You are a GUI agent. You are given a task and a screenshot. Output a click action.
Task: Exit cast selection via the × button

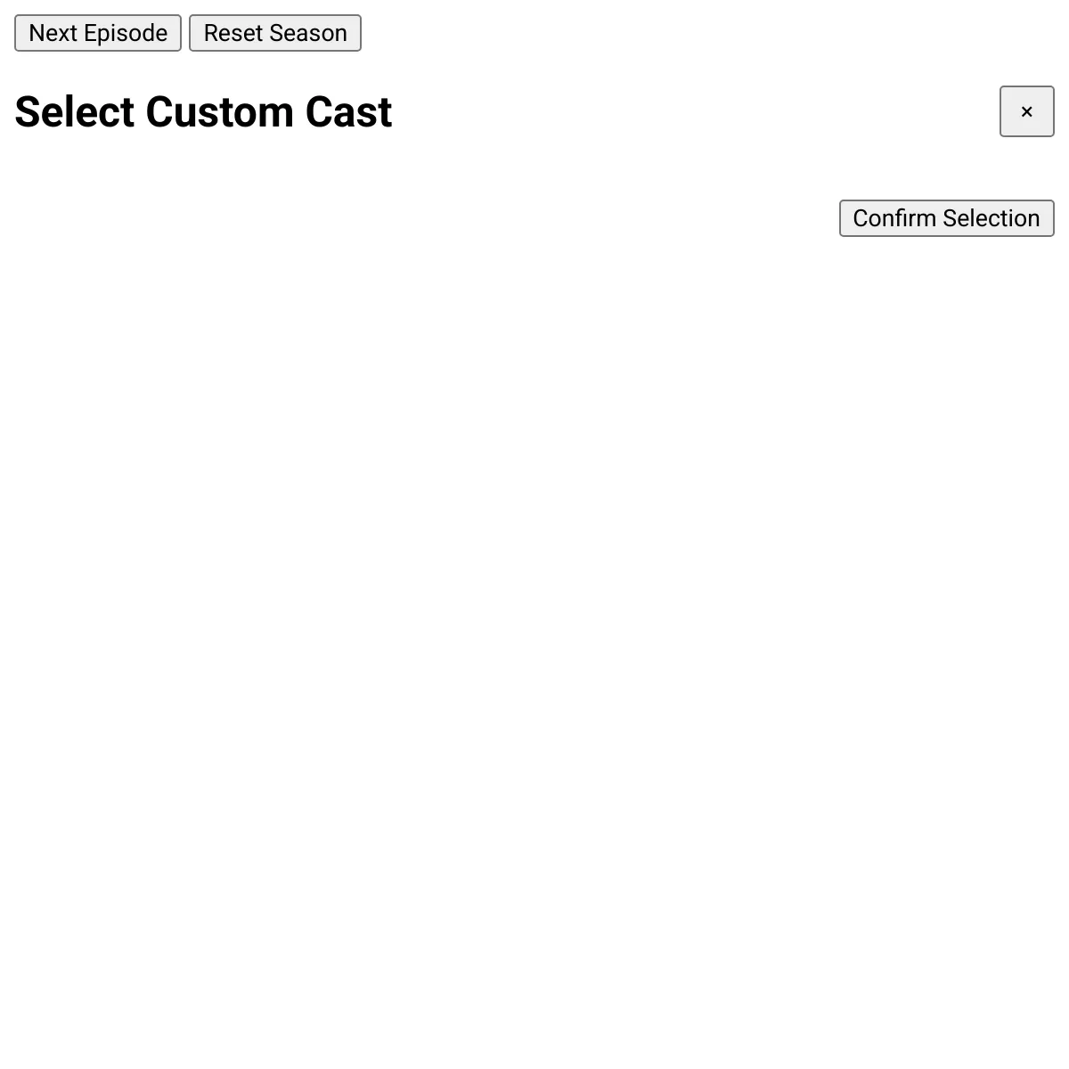tap(1026, 111)
